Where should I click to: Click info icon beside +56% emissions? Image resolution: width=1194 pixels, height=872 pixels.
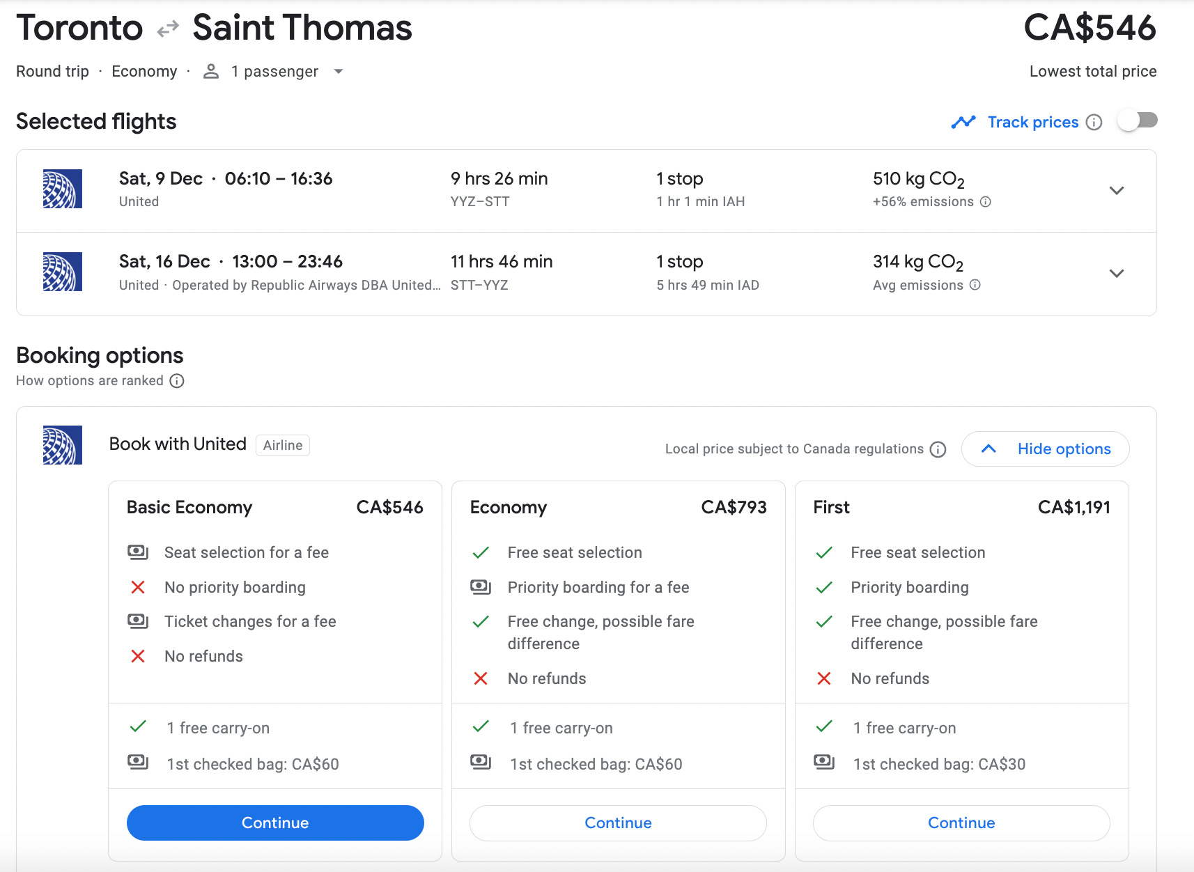(986, 202)
